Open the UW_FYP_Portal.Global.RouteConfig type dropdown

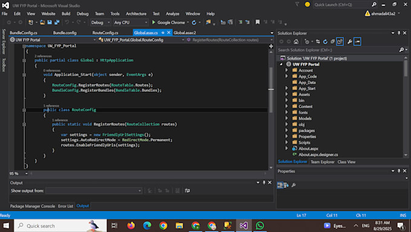click(x=141, y=40)
